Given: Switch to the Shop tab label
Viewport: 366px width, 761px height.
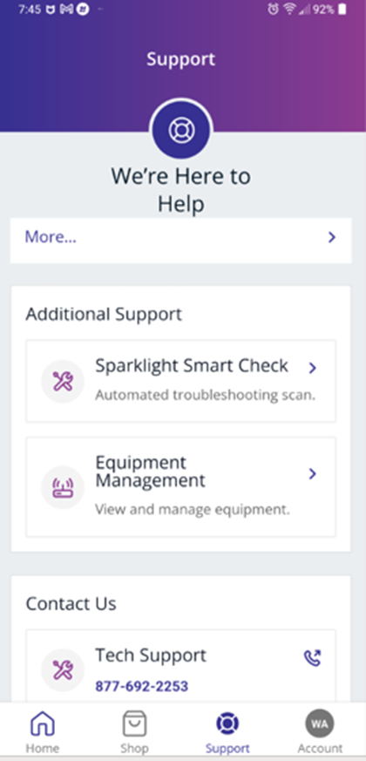Looking at the screenshot, I should tap(134, 749).
